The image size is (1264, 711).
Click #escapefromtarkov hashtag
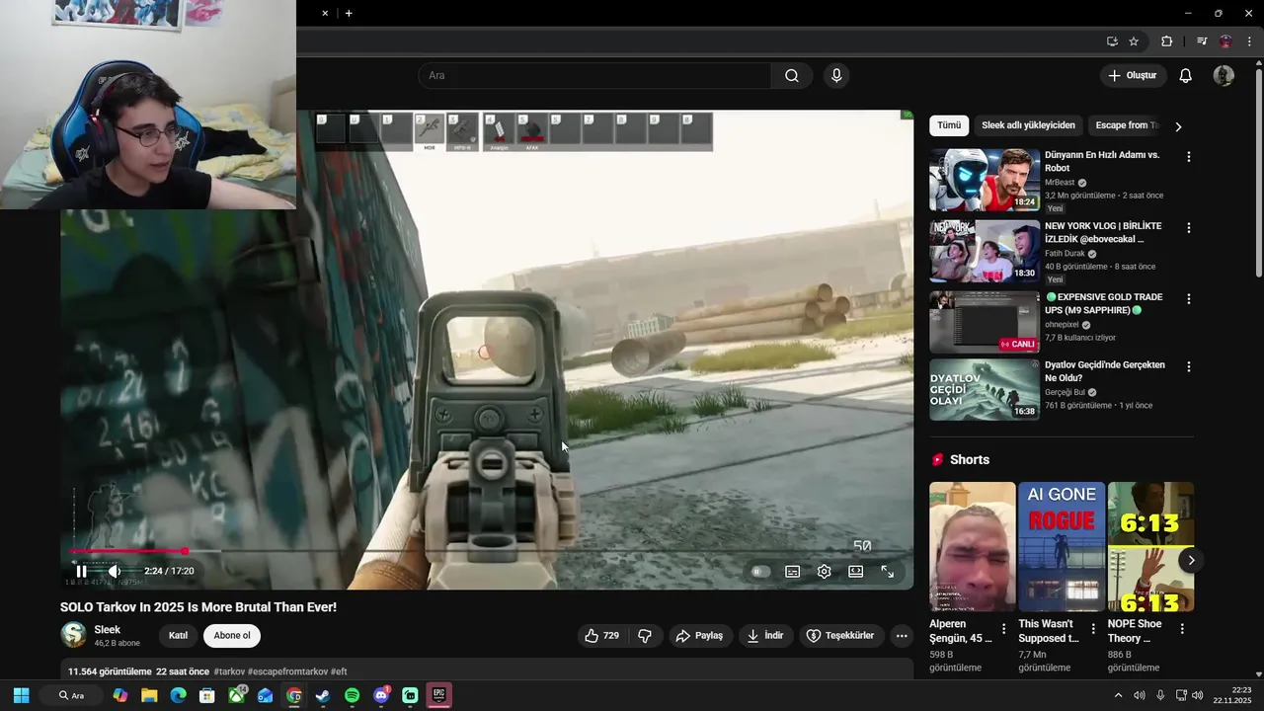click(x=287, y=671)
